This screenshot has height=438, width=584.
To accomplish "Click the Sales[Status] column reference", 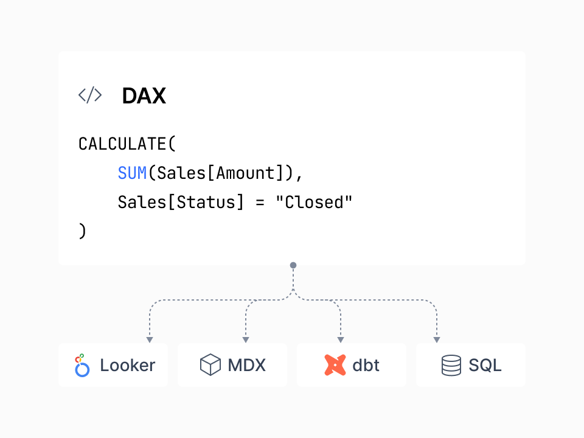I will click(x=181, y=202).
